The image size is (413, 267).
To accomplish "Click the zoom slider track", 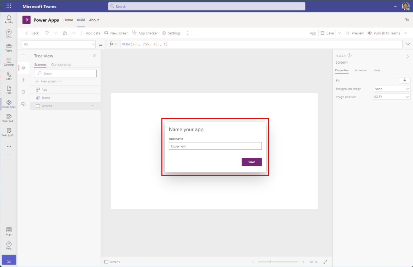I will pos(278,262).
